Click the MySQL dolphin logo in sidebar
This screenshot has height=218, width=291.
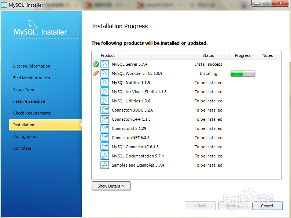(33, 24)
